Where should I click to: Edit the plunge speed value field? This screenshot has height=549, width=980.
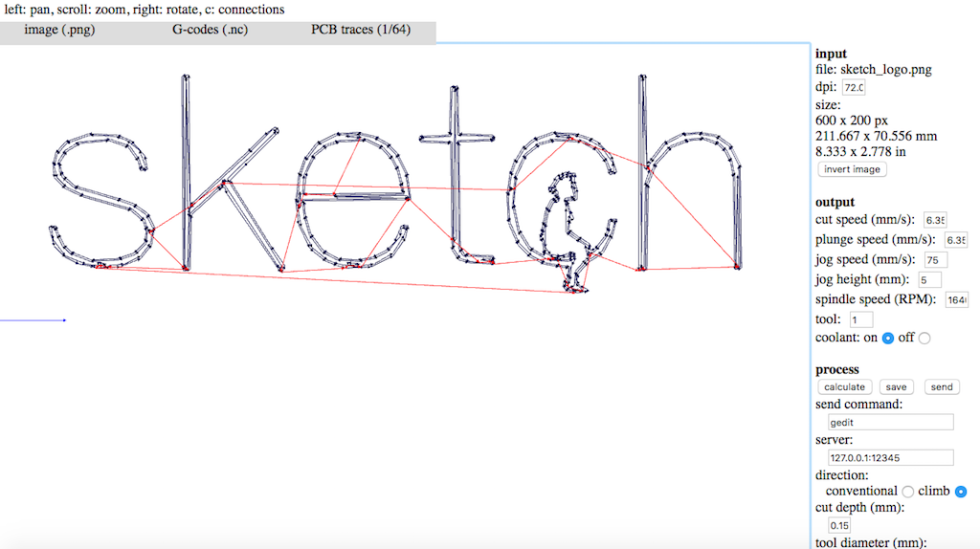[956, 240]
